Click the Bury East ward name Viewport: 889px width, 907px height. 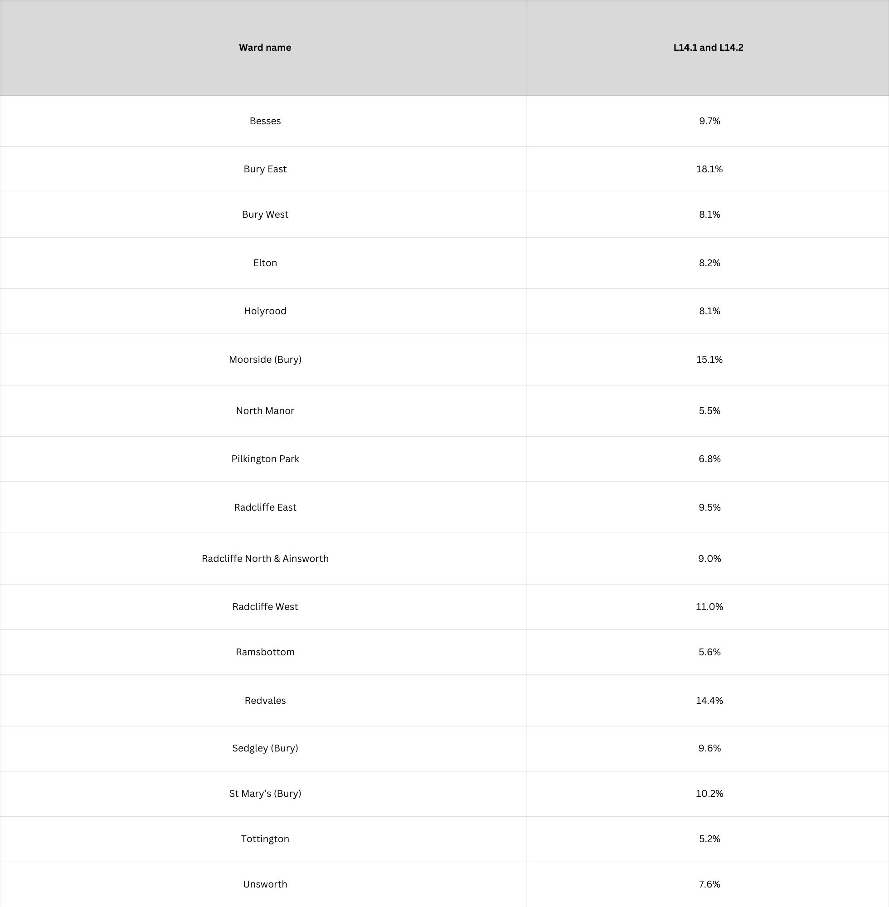(265, 169)
